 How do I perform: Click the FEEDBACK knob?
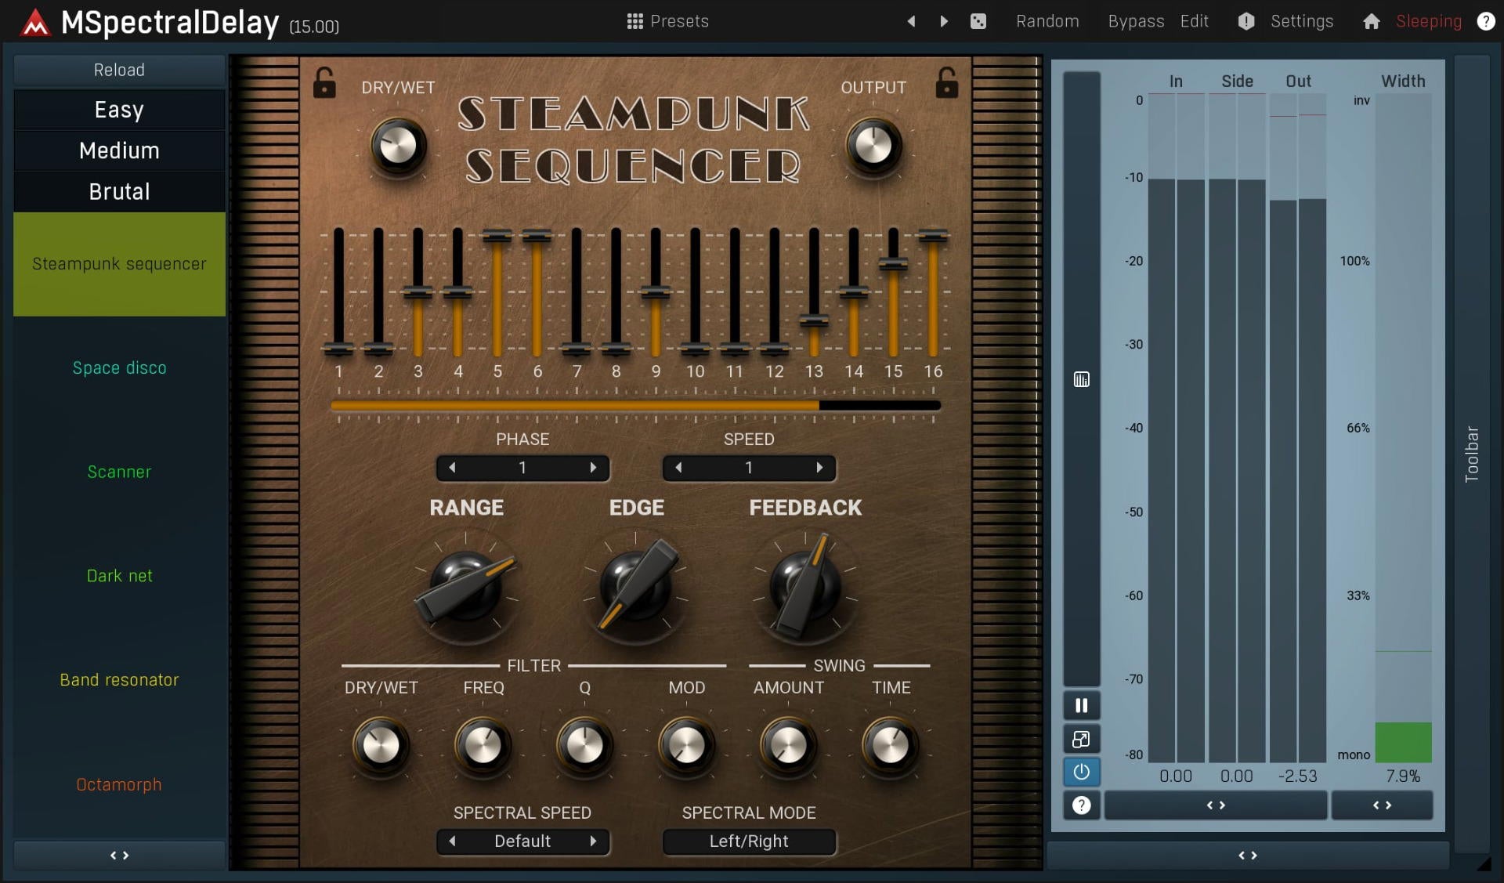805,588
